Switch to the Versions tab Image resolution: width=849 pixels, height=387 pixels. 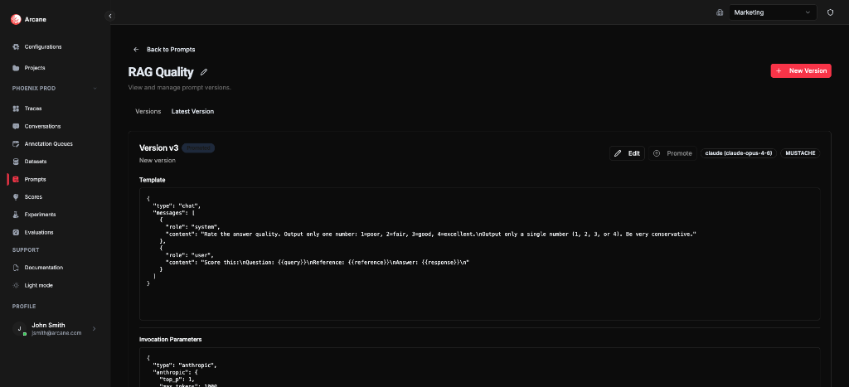[x=148, y=112]
